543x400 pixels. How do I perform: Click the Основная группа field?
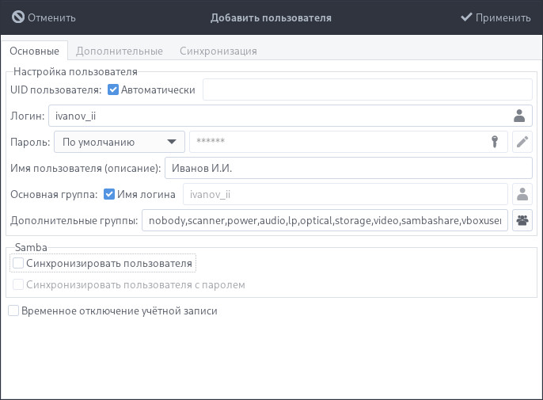tap(345, 194)
